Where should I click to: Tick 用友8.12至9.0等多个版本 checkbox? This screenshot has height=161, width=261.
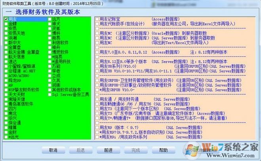point(97,62)
